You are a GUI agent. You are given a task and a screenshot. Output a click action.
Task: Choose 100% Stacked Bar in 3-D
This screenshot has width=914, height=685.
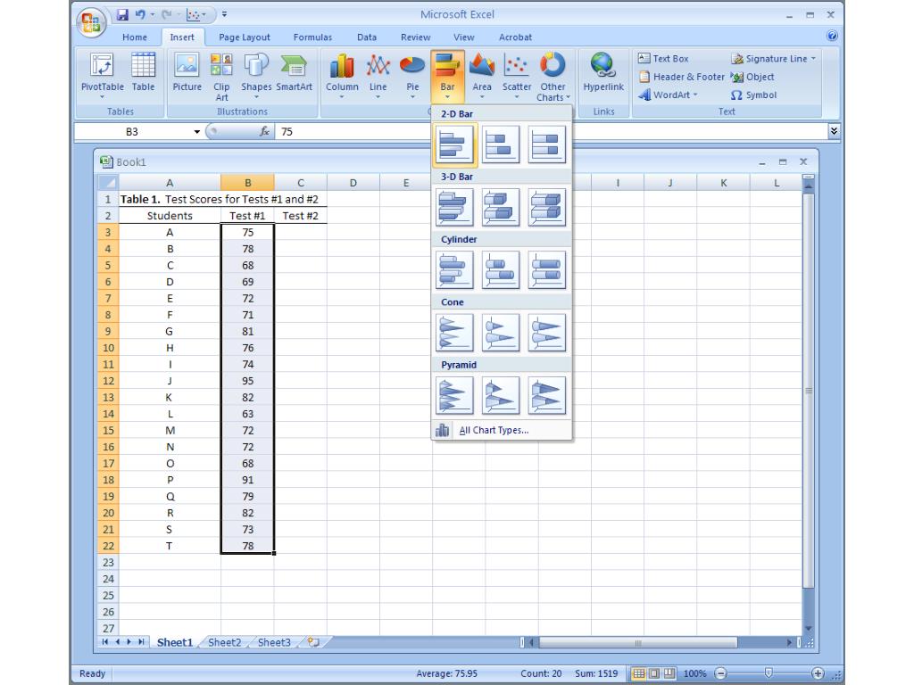pyautogui.click(x=547, y=207)
